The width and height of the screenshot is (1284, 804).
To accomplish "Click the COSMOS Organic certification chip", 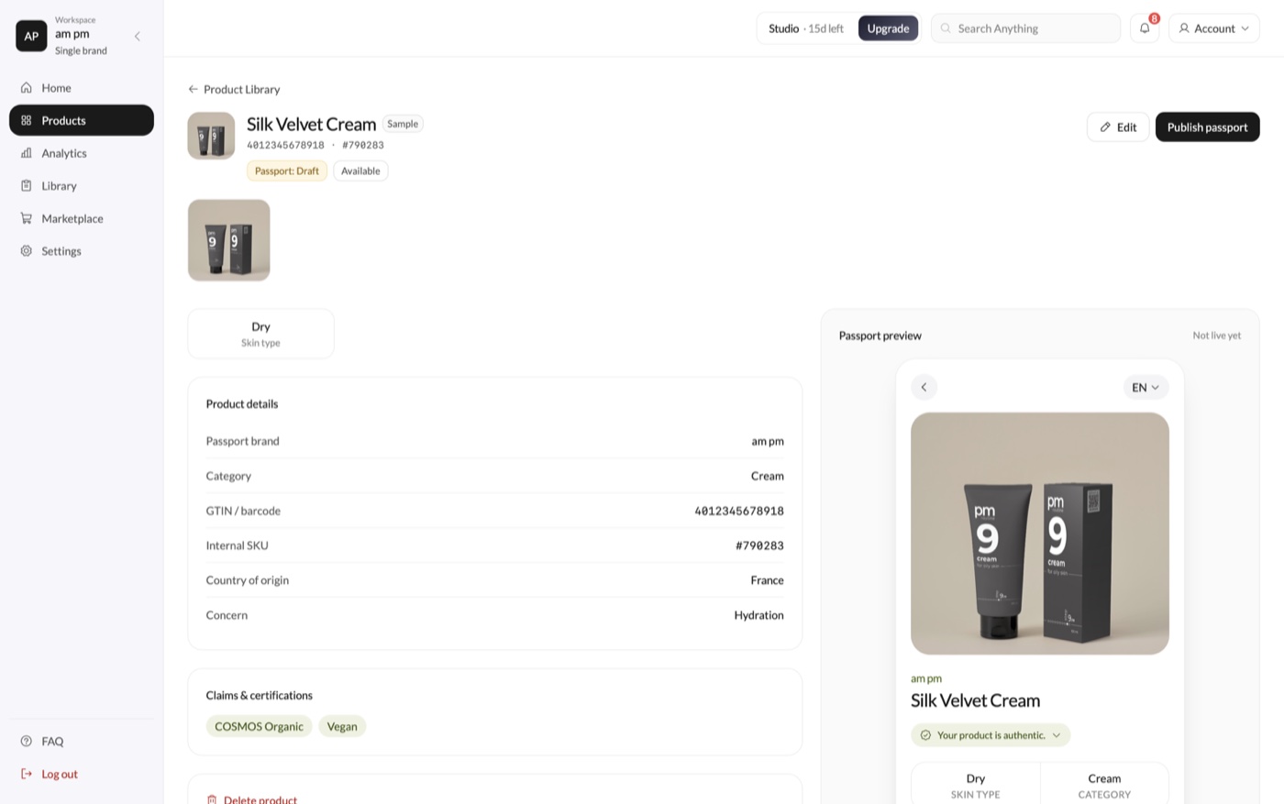I will [x=259, y=726].
